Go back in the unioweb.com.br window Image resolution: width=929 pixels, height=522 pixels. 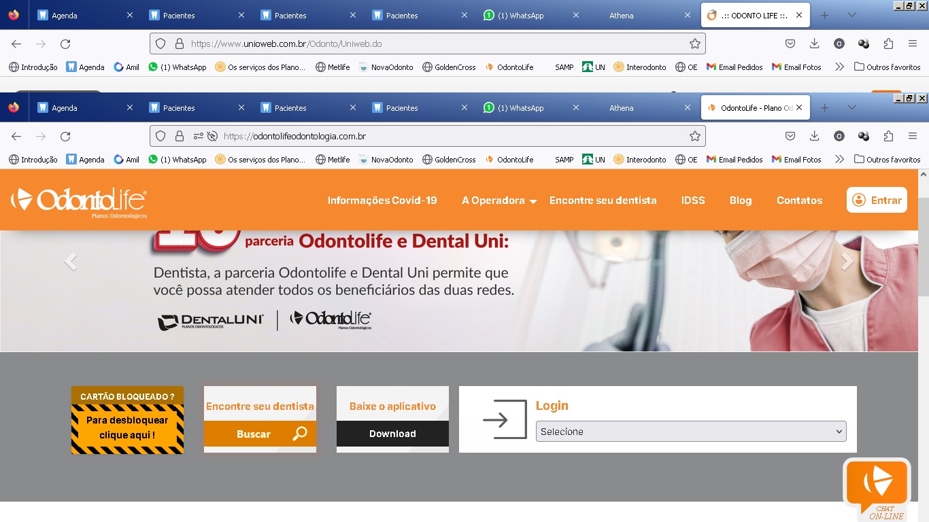(x=16, y=43)
